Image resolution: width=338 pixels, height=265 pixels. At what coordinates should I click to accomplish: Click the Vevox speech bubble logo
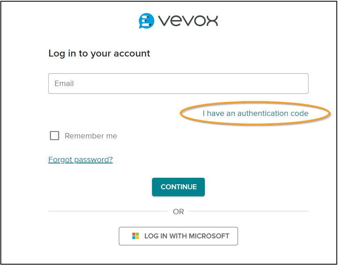click(x=146, y=20)
